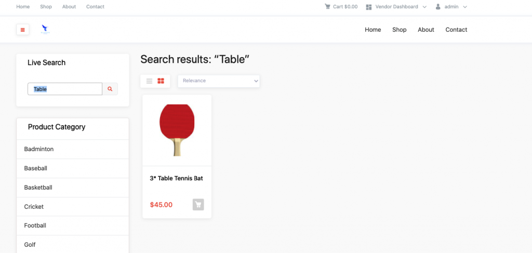Switch to list view layout
The height and width of the screenshot is (253, 532).
pos(149,81)
